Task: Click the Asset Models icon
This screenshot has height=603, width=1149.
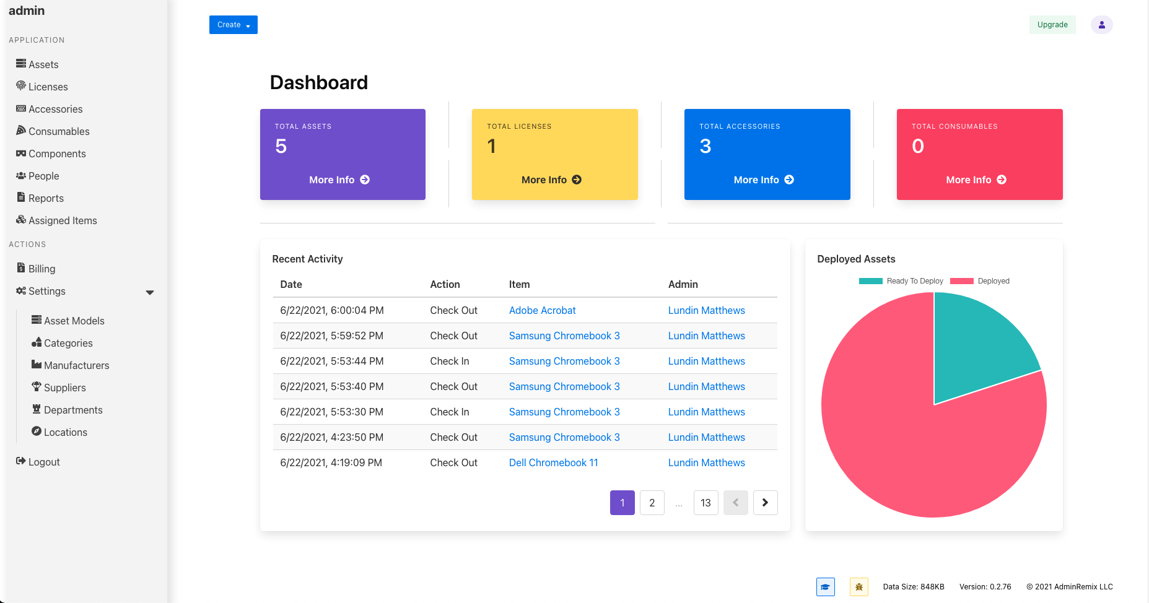Action: click(37, 320)
